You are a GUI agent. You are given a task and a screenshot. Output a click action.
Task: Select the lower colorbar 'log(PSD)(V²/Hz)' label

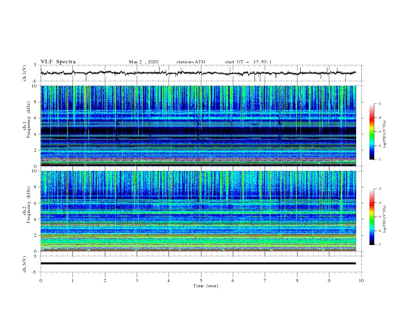385,219
